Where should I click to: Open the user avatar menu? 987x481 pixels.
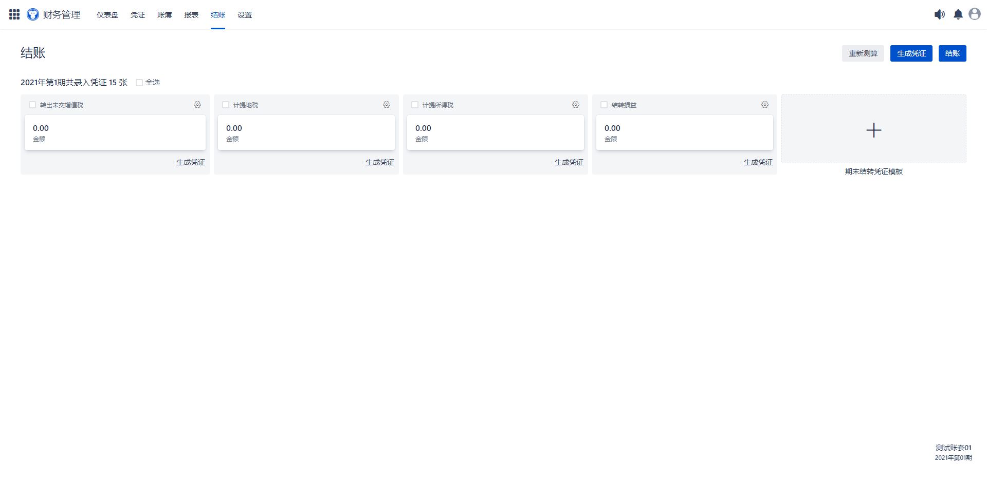975,14
